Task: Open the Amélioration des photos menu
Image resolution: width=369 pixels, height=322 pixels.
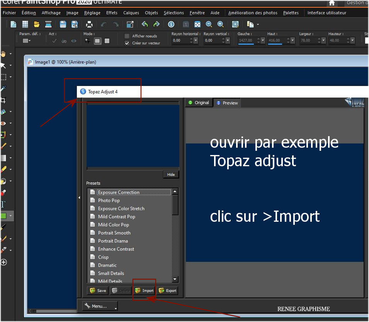Action: point(253,13)
